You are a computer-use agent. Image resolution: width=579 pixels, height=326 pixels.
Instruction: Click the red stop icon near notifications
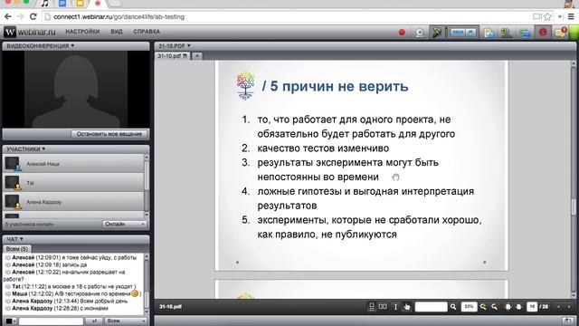click(543, 33)
